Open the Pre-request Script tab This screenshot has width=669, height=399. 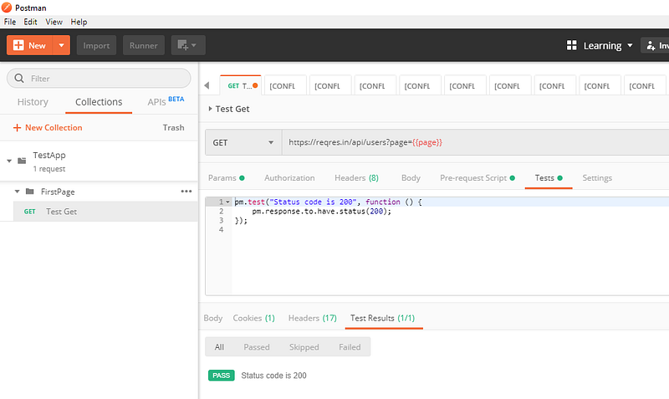(477, 178)
